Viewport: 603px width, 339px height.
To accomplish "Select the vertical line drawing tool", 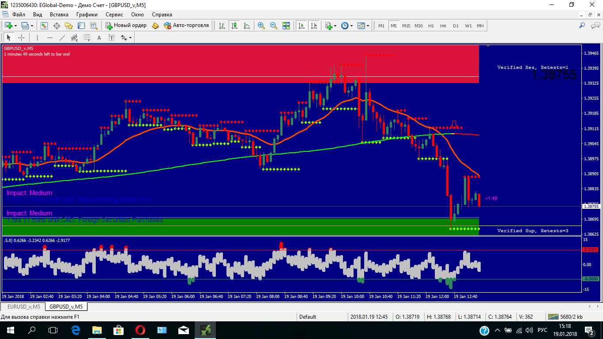I will (38, 38).
